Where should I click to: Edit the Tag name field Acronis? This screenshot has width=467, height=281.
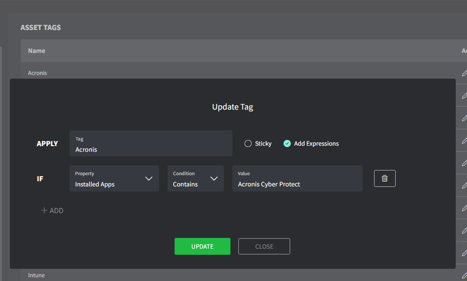[x=151, y=143]
